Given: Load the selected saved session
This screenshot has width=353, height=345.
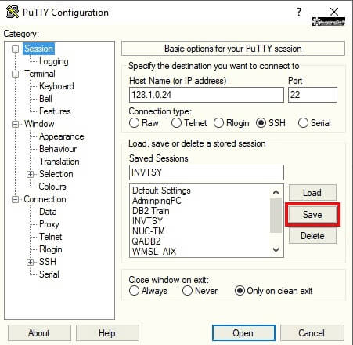Looking at the screenshot, I should click(x=312, y=193).
